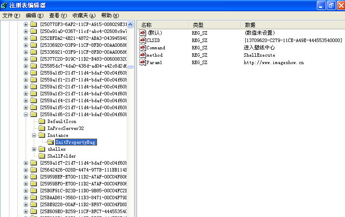Click folder icon of {25377C20-D19C key
The width and height of the screenshot is (345, 217).
click(33, 59)
